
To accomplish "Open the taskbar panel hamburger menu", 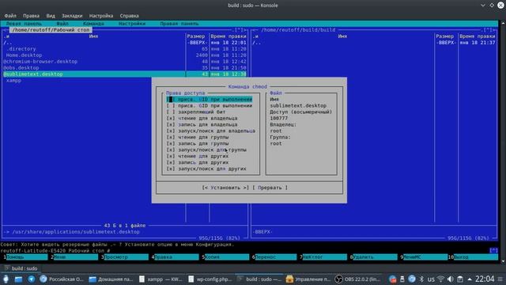I will [x=500, y=279].
